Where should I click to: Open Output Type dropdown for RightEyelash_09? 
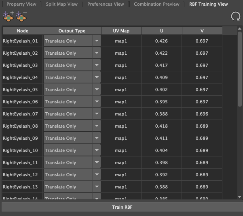72,138
